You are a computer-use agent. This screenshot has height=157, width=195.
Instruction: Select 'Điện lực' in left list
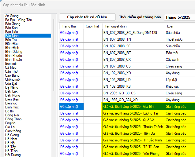click(12, 103)
